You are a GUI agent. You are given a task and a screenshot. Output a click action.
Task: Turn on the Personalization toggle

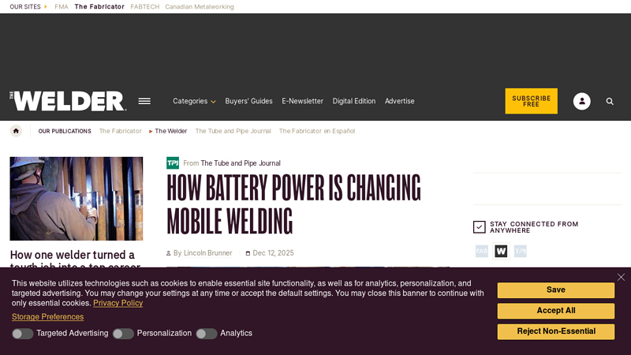123,334
